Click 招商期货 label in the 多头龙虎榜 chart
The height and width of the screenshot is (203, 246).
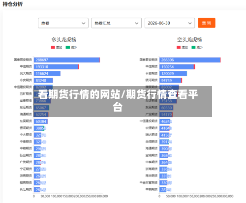click(x=26, y=182)
